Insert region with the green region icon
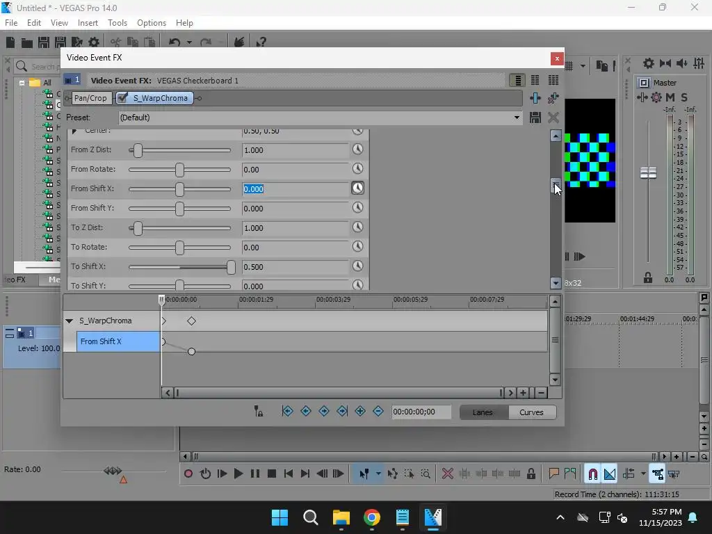The height and width of the screenshot is (534, 712). coord(570,474)
